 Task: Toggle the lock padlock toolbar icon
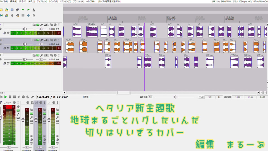coord(34,15)
